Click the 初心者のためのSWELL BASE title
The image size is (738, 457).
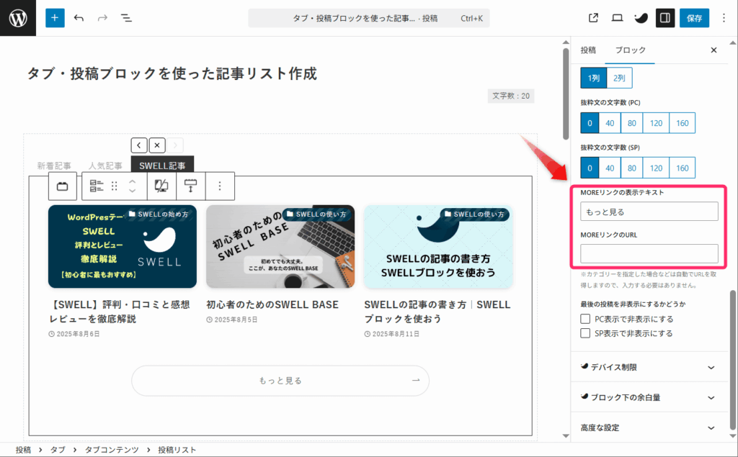pos(272,304)
